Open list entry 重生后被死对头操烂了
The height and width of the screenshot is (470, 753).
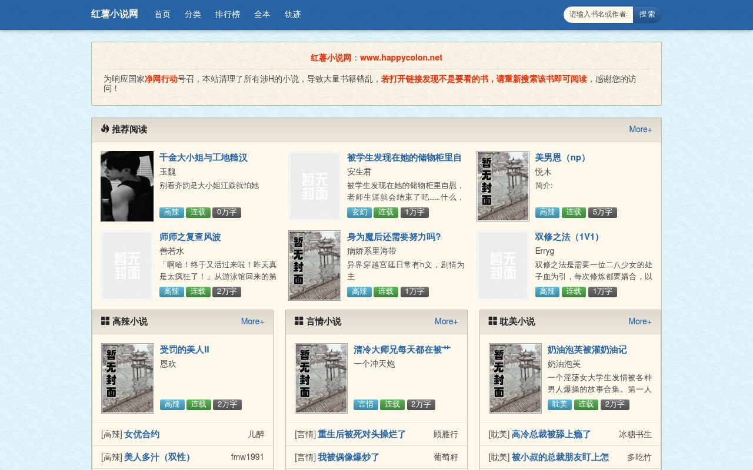pyautogui.click(x=362, y=434)
